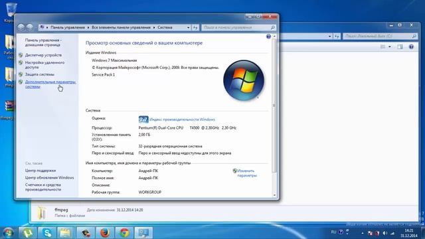Open Windows Explorer taskbar button

click(65, 233)
